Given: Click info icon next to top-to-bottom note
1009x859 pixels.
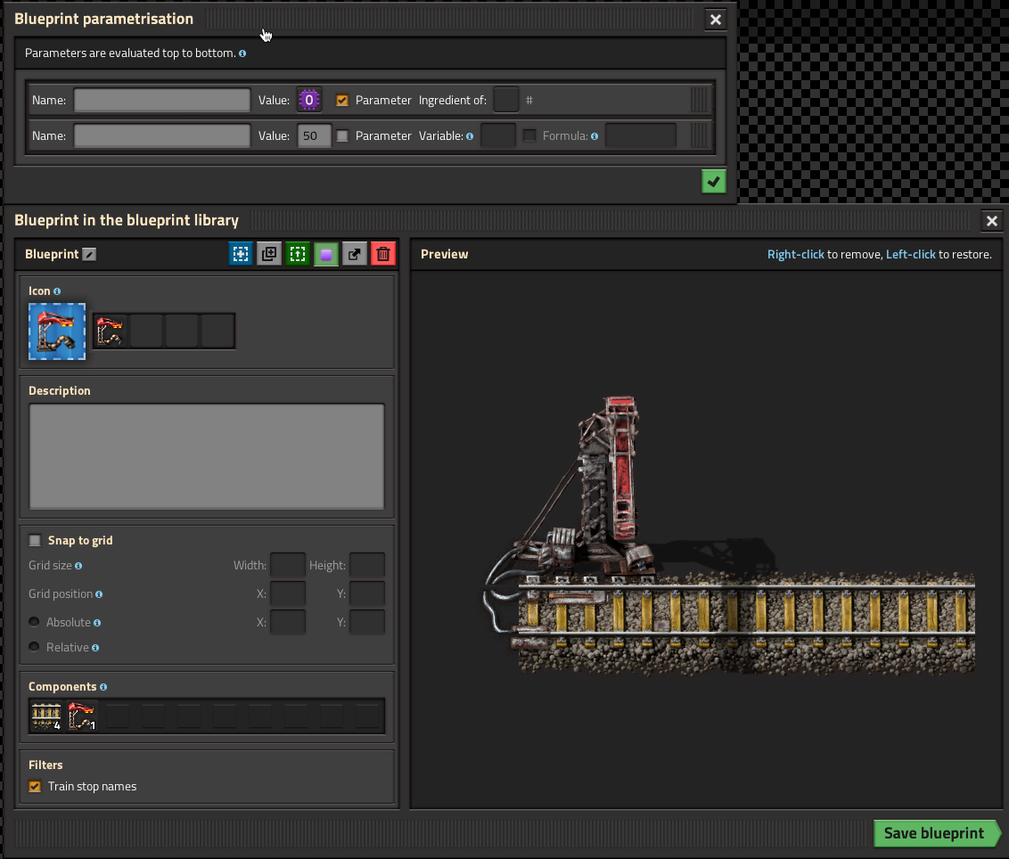Looking at the screenshot, I should (x=242, y=53).
